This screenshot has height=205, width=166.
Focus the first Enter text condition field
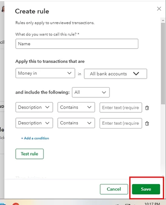click(x=121, y=108)
